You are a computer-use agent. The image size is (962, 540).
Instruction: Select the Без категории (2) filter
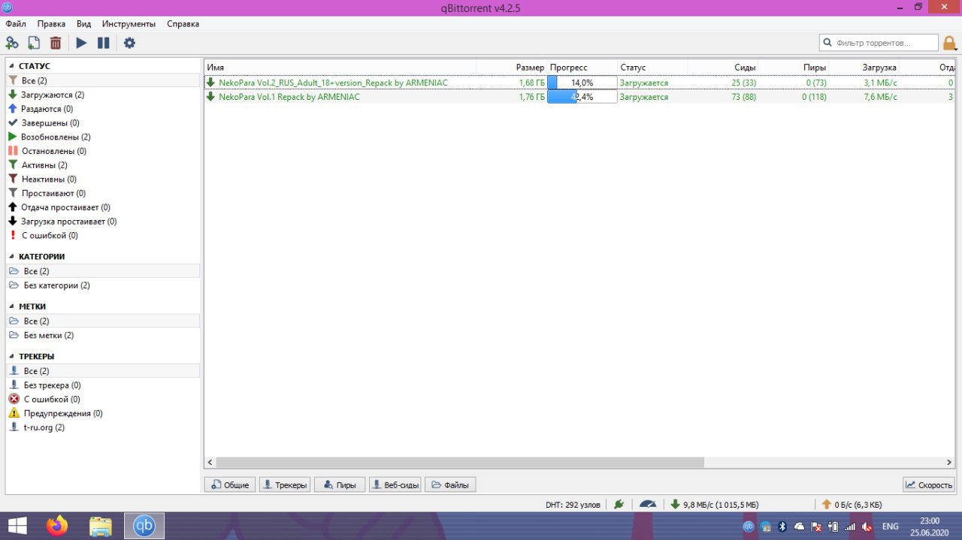(x=103, y=285)
